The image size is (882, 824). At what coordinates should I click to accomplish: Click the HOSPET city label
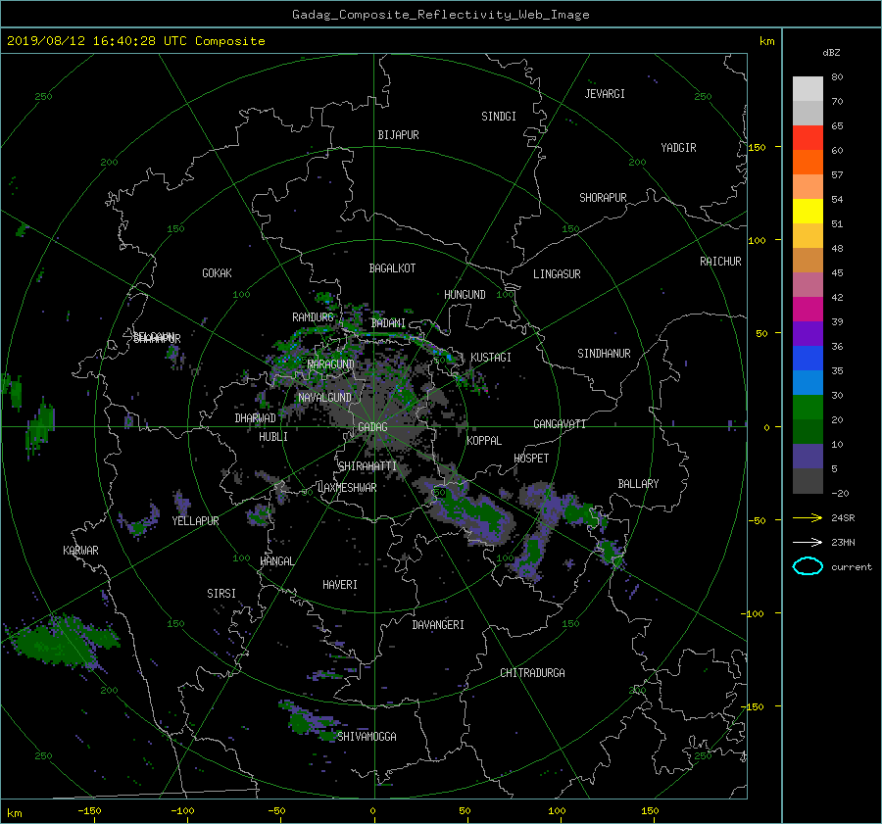(531, 459)
